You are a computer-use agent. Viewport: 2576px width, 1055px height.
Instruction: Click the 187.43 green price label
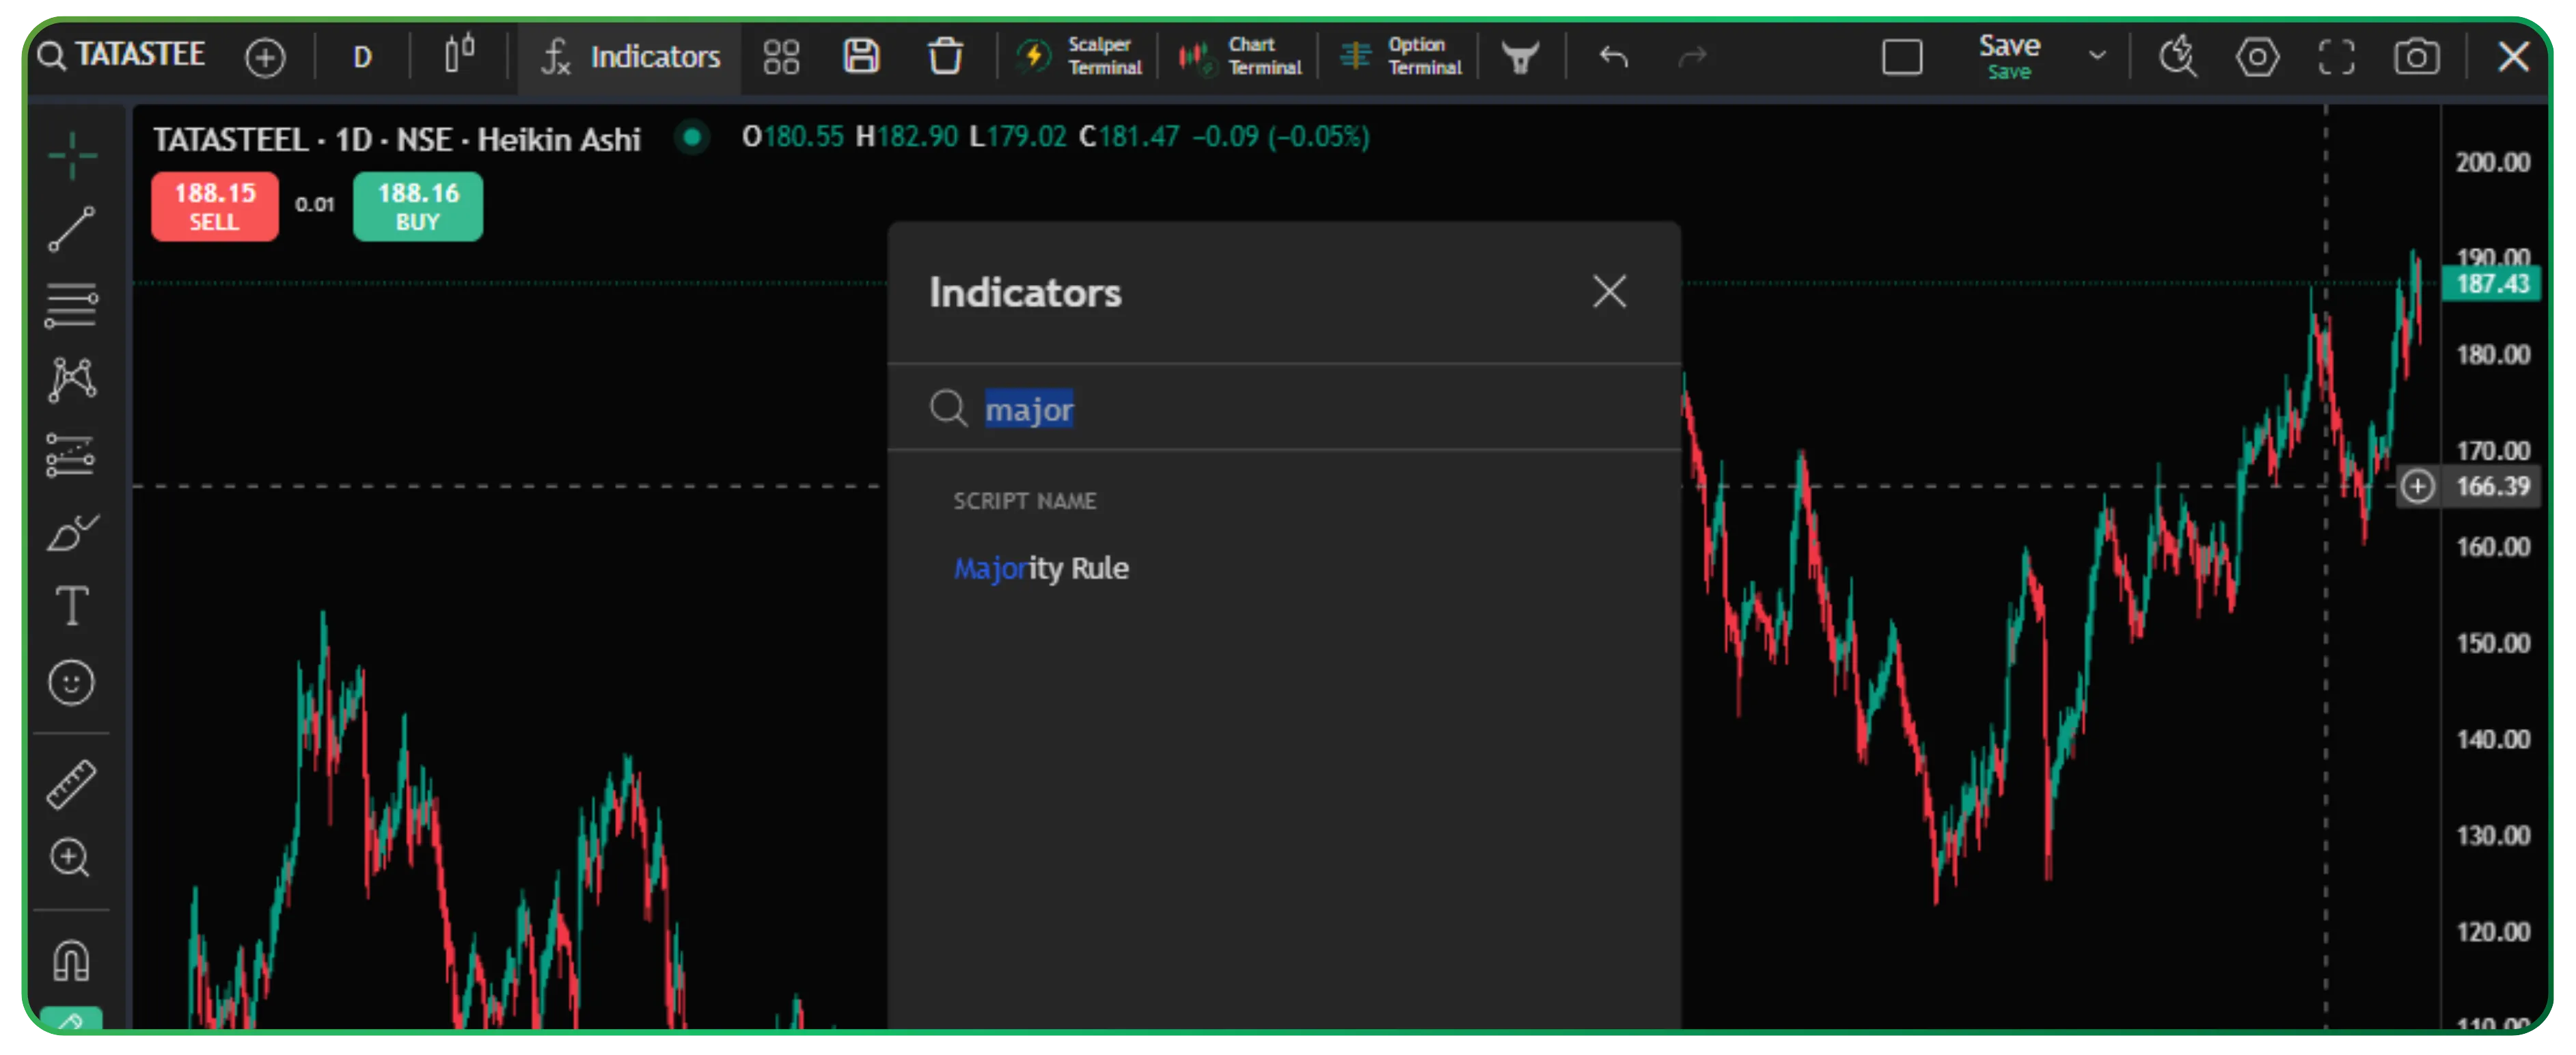coord(2491,284)
